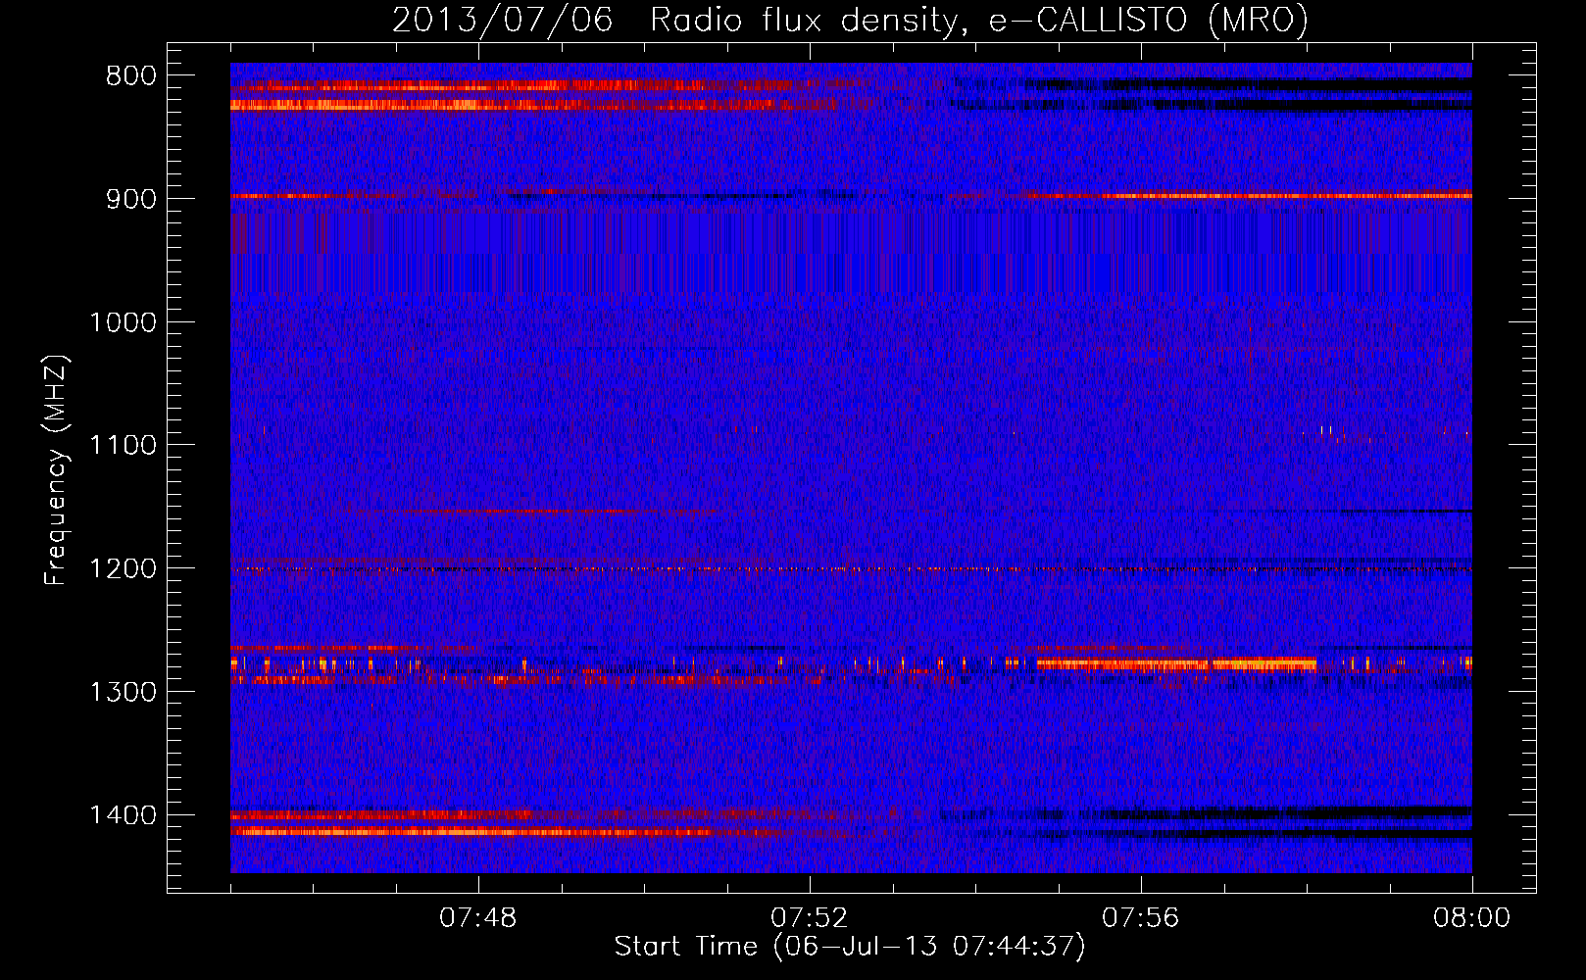The height and width of the screenshot is (980, 1586).
Task: Click the "Start Time (06-Jul-13 07:44:37)" label
Action: pyautogui.click(x=850, y=947)
